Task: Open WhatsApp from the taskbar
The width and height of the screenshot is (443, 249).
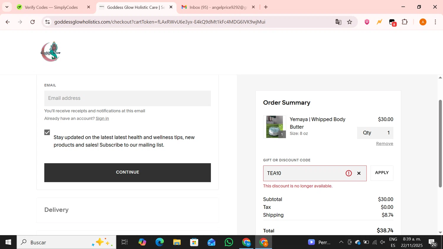Action: coord(229,242)
